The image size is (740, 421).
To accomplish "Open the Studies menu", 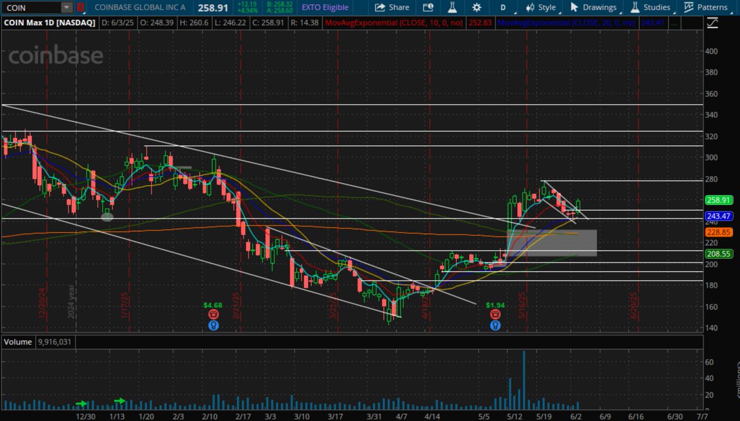I will coord(650,7).
